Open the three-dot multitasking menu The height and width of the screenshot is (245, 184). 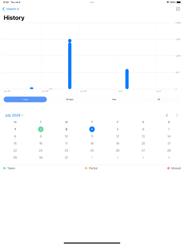[x=92, y=2]
